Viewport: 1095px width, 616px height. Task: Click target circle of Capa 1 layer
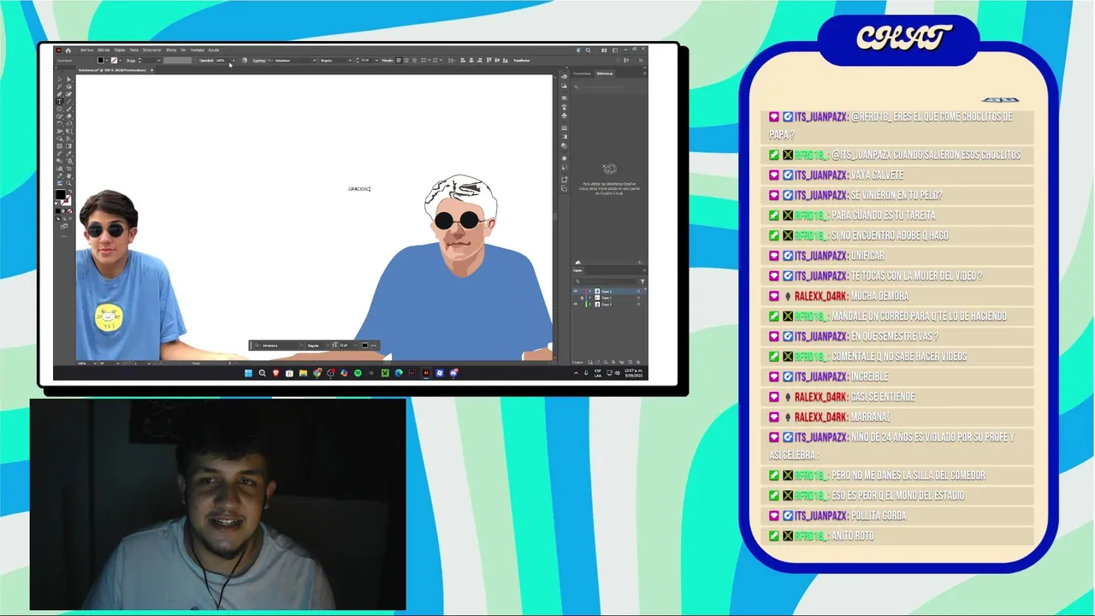coord(638,298)
